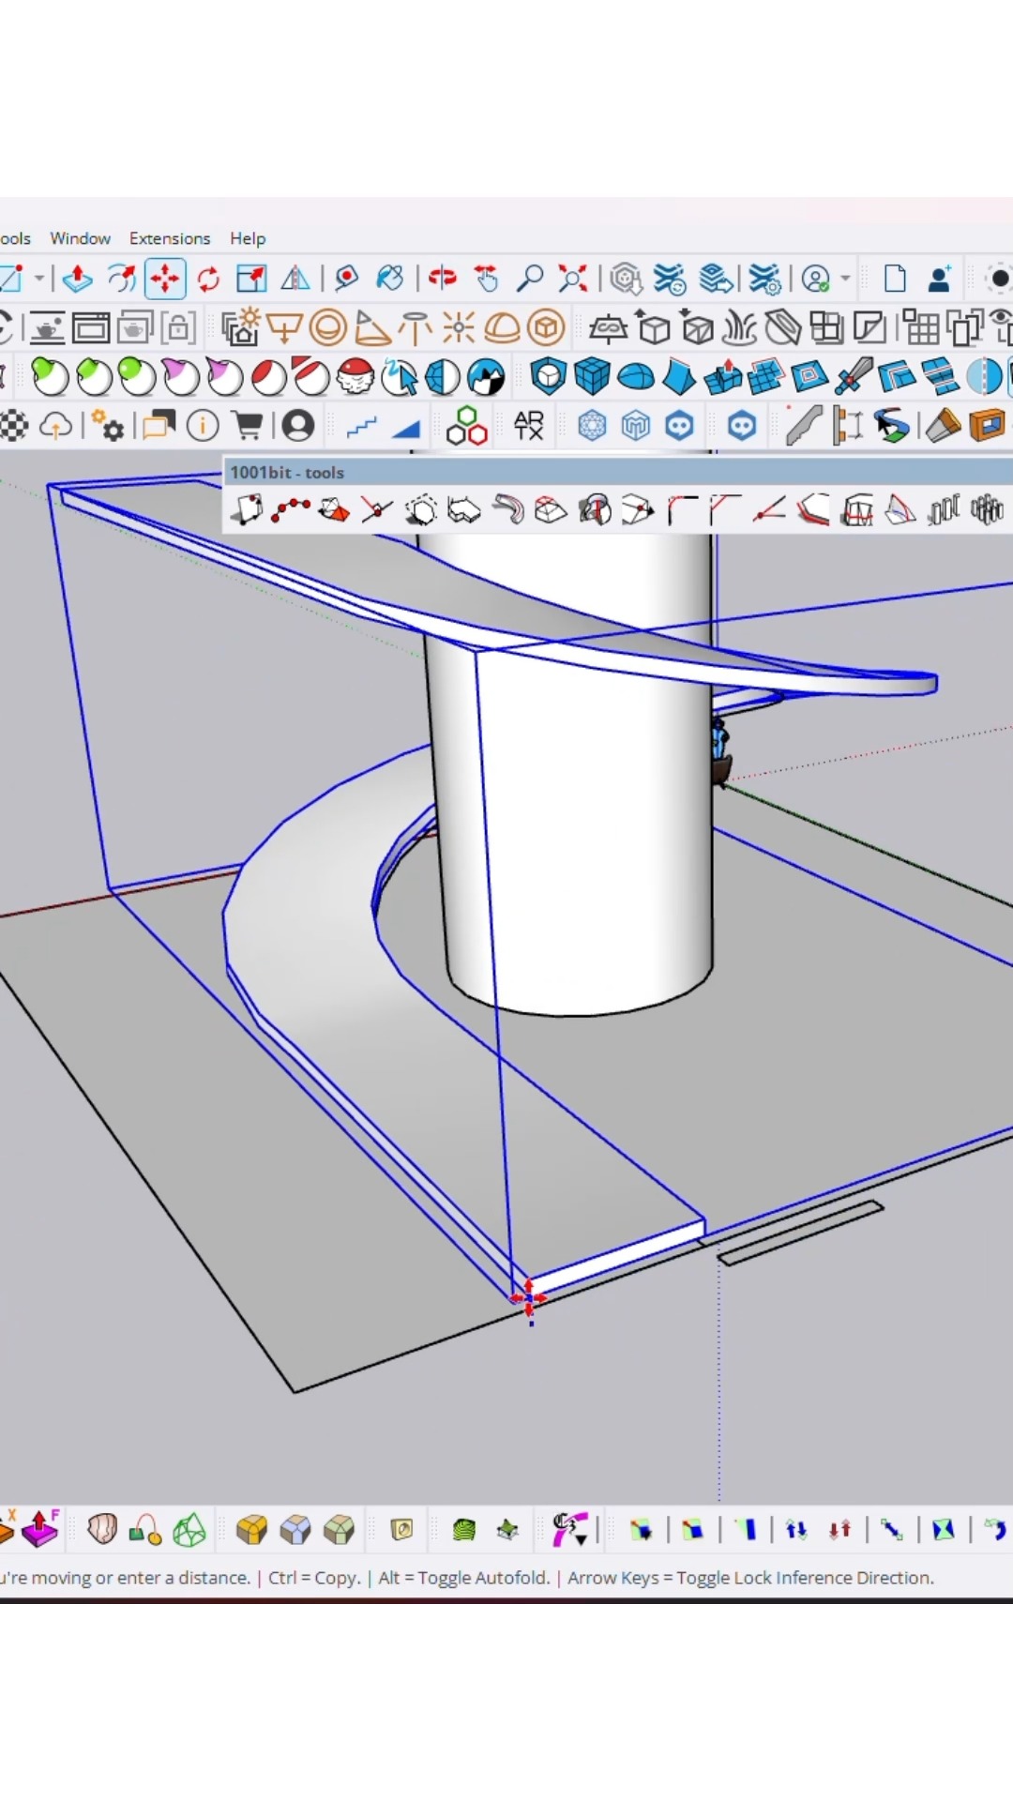1013x1801 pixels.
Task: Open the Help menu
Action: 248,238
